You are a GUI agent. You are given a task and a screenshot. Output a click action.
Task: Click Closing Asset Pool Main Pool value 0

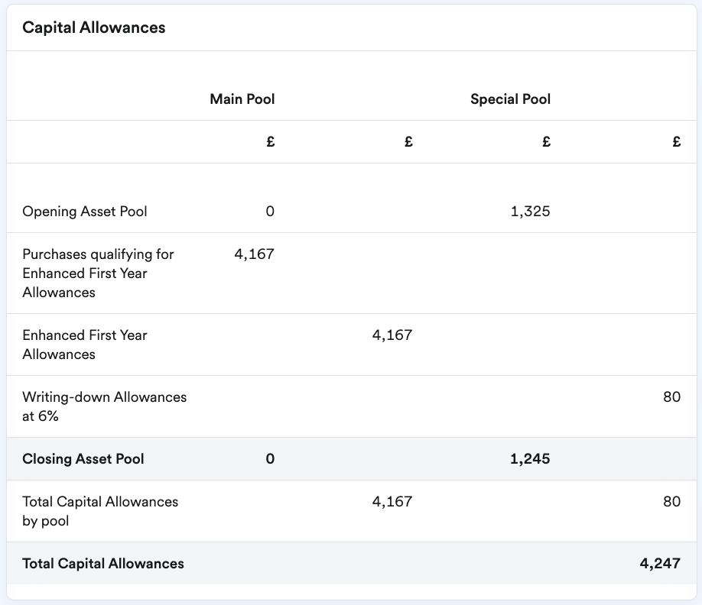tap(270, 459)
